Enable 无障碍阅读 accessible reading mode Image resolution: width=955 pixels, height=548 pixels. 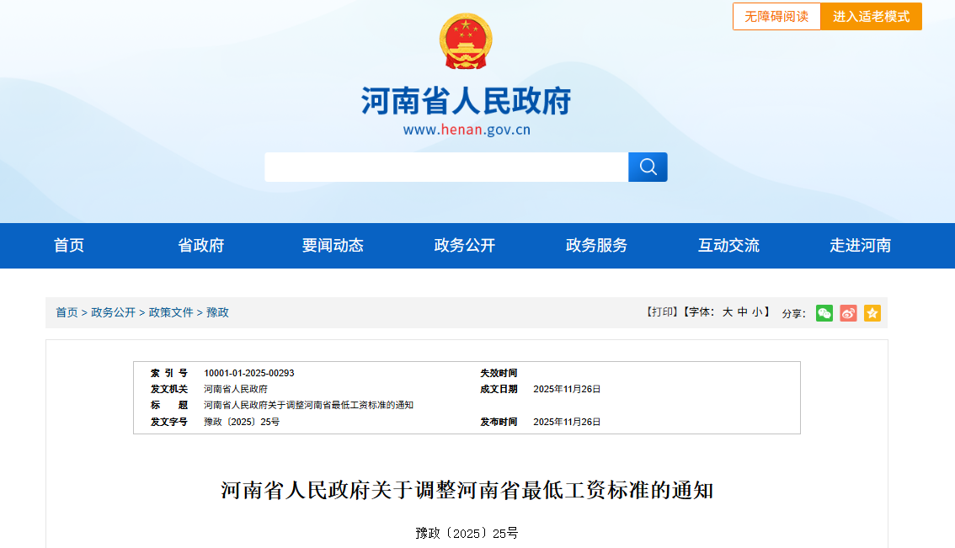tap(776, 16)
